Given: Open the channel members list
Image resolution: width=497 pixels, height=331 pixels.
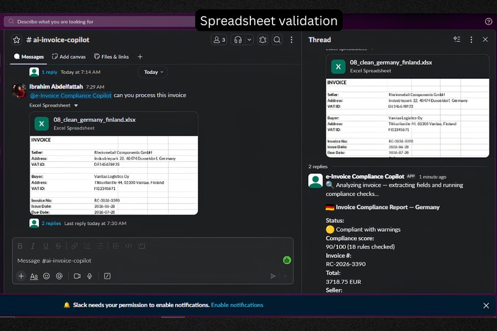Looking at the screenshot, I should 219,40.
